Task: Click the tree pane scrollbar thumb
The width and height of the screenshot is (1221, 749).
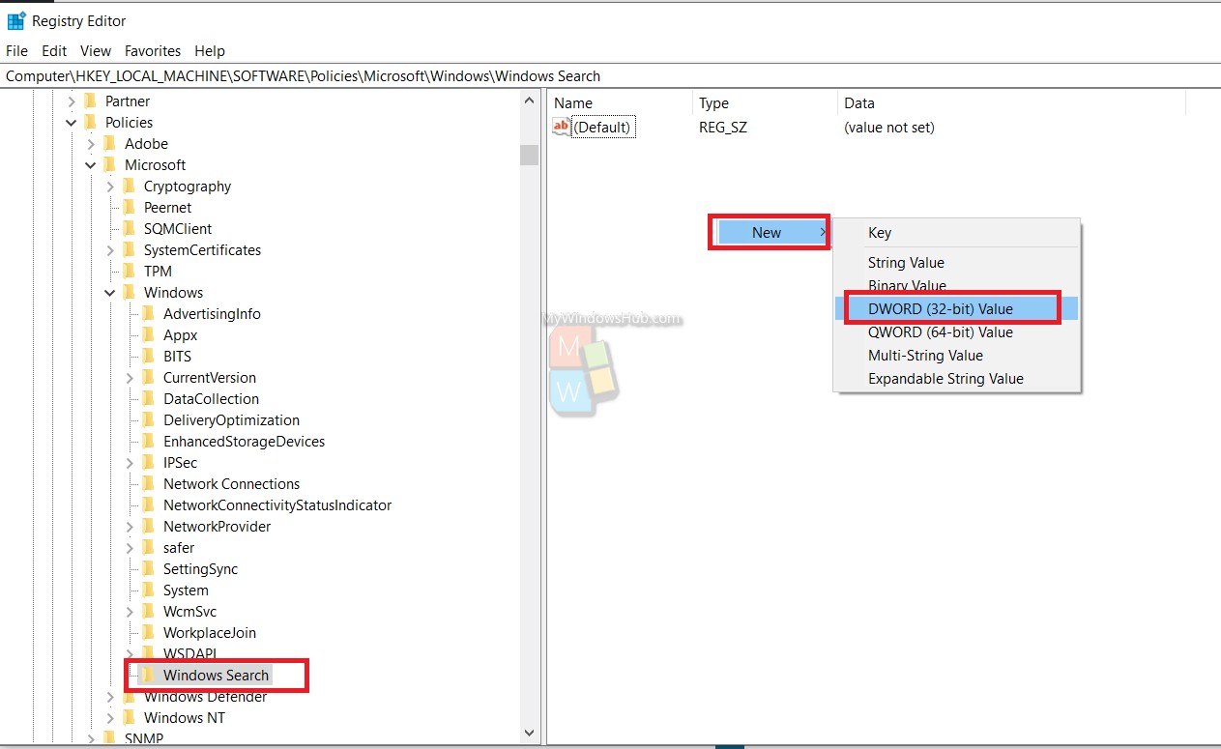Action: (529, 155)
